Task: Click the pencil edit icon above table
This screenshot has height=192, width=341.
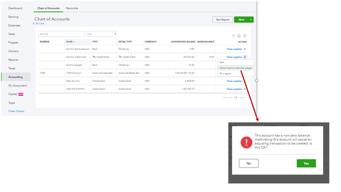Action: coord(233,36)
